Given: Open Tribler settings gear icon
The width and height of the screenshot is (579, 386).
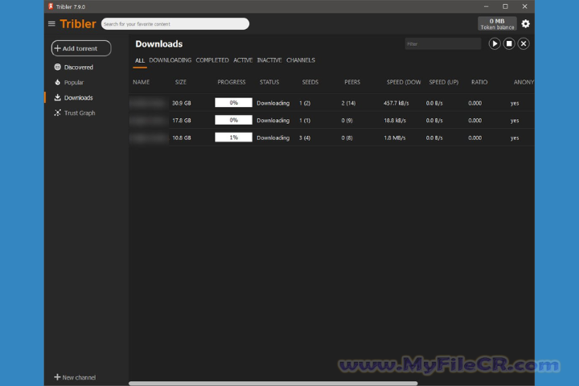Looking at the screenshot, I should (x=525, y=24).
